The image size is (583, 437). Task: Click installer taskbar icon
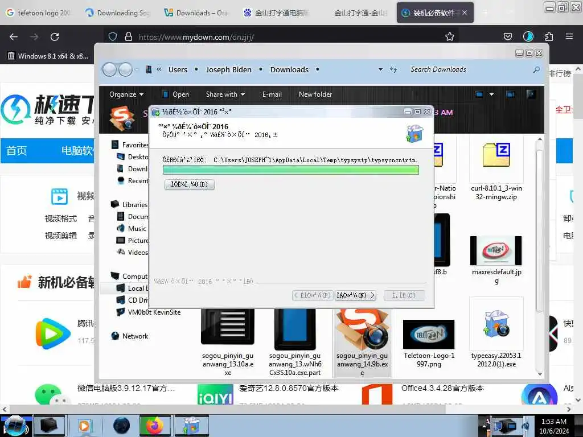click(191, 426)
